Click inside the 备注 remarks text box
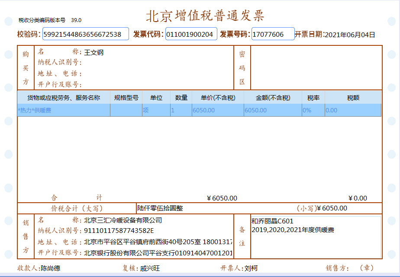The image size is (400, 277). coord(316,237)
